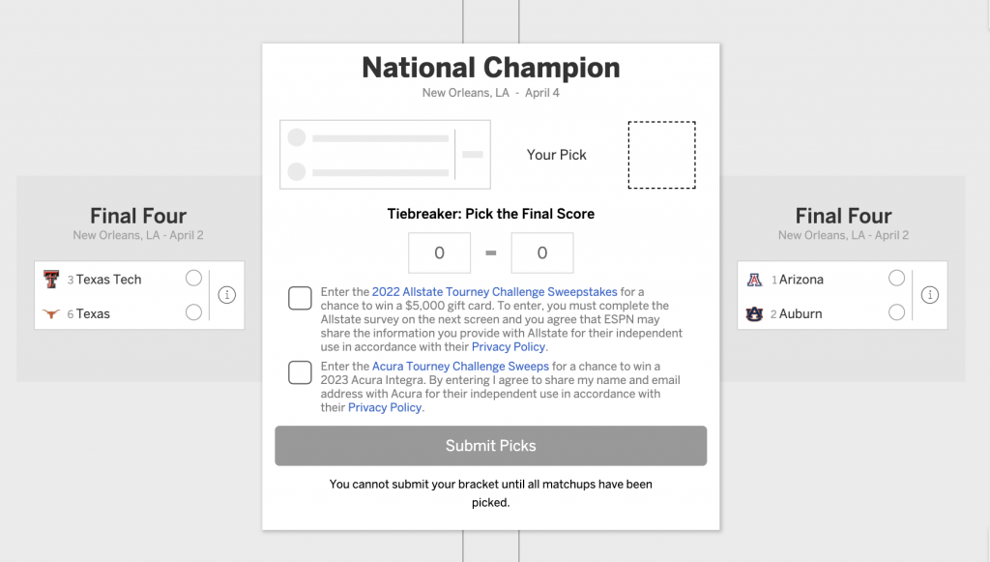This screenshot has width=990, height=562.
Task: Pick Arizona in the Final Four
Action: 896,278
